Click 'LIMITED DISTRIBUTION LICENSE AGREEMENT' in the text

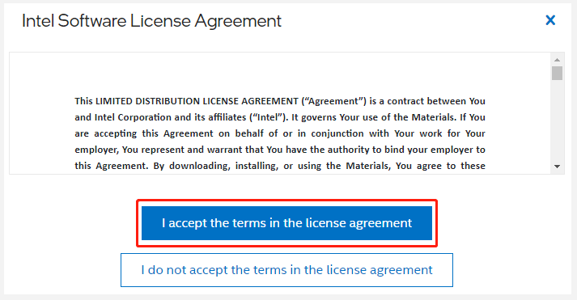coord(197,101)
